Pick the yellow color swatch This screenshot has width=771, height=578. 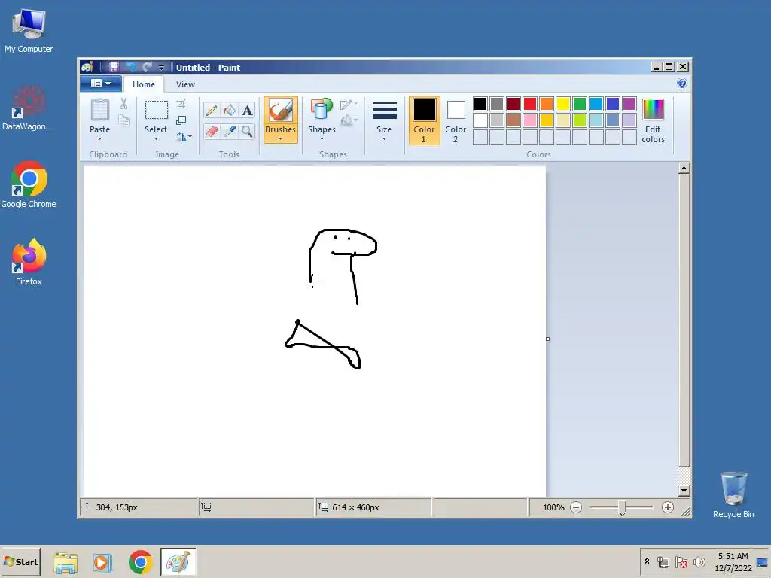563,104
